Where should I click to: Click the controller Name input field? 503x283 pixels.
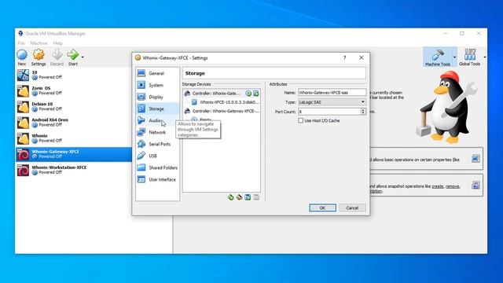click(332, 93)
